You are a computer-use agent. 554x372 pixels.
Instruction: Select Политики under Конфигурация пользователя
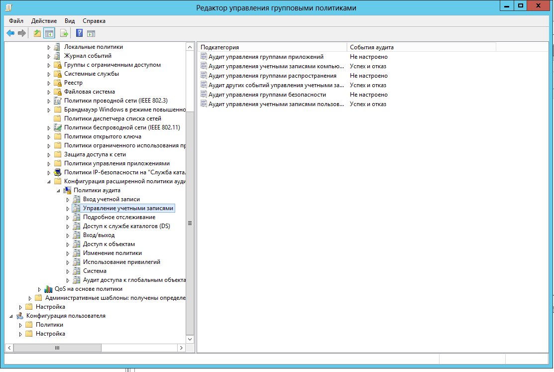click(x=49, y=325)
